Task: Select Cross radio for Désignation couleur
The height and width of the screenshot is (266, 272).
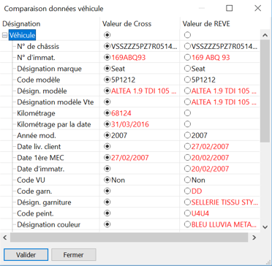Action: [107, 224]
